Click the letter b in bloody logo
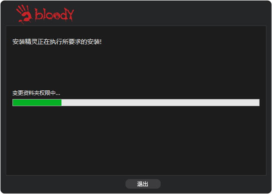Viewport: 272px width, 194px height. coord(39,14)
